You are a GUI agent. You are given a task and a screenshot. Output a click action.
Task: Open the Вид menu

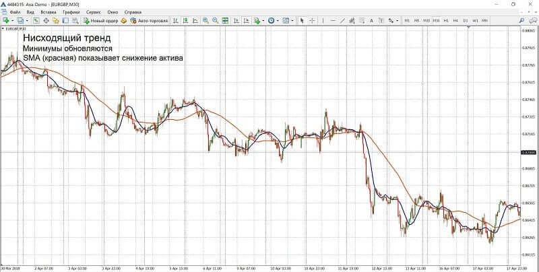[30, 12]
